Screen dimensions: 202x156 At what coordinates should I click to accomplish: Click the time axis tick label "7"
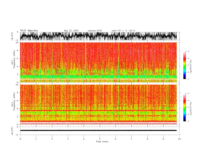tap(132, 139)
